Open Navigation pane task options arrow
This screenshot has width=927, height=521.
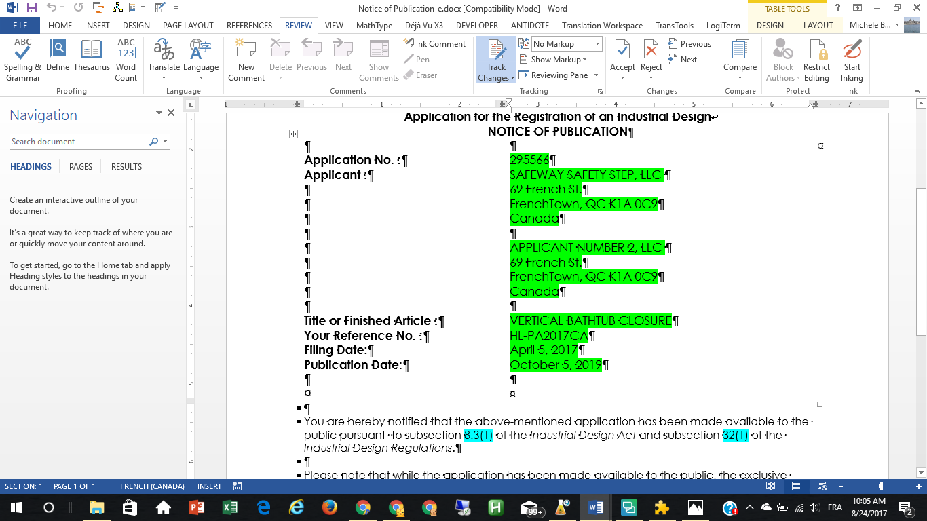click(x=159, y=113)
